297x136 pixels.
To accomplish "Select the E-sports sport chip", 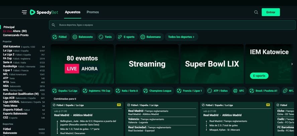I will pyautogui.click(x=127, y=37).
